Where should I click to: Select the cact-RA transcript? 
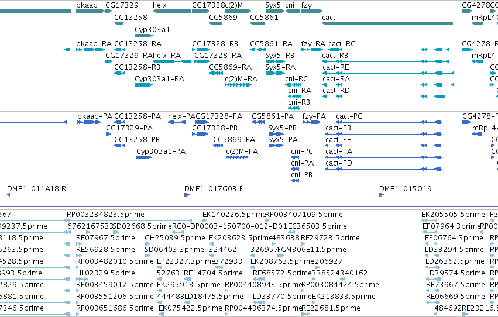388,85
